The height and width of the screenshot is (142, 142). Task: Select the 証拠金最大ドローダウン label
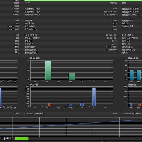131,12
